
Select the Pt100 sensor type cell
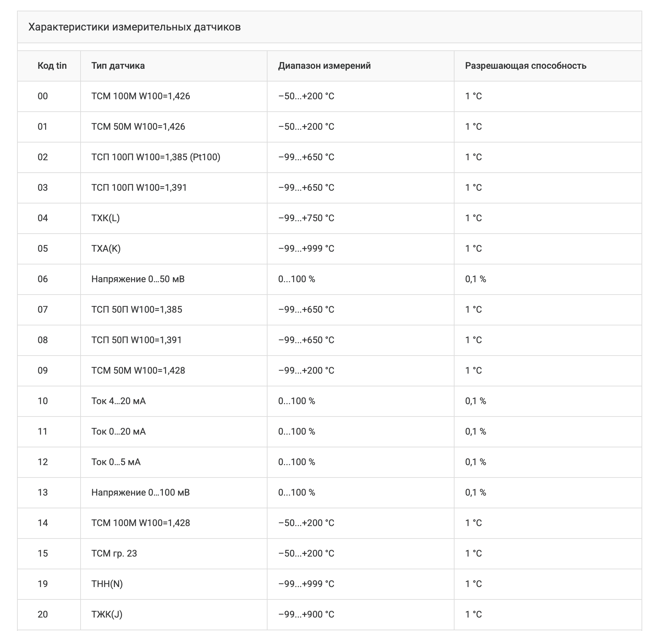[x=156, y=157]
